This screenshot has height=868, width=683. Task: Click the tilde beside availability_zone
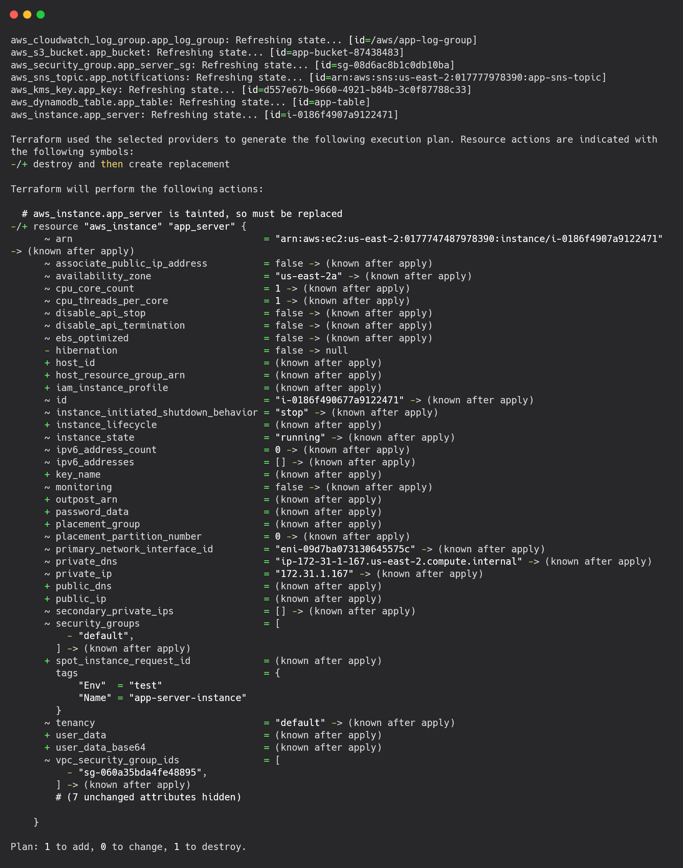pyautogui.click(x=47, y=276)
